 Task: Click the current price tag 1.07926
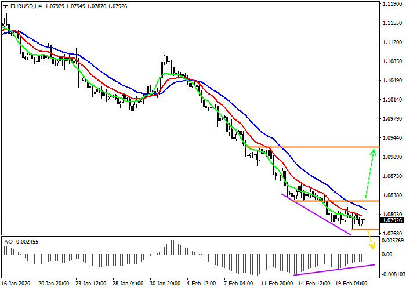392,220
